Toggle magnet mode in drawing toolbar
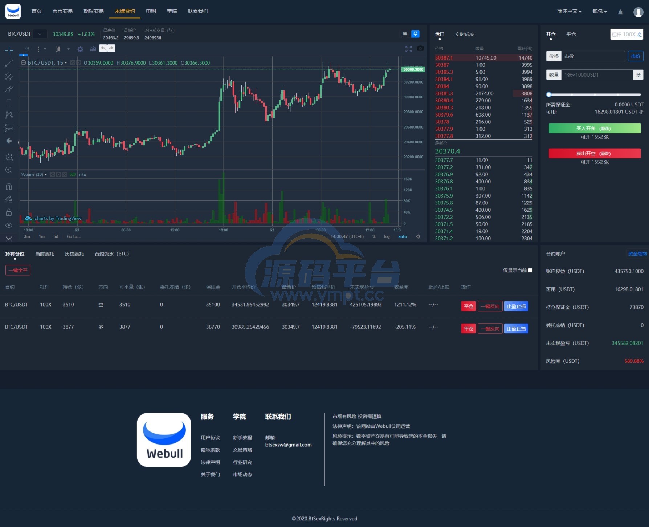The width and height of the screenshot is (649, 527). (9, 187)
